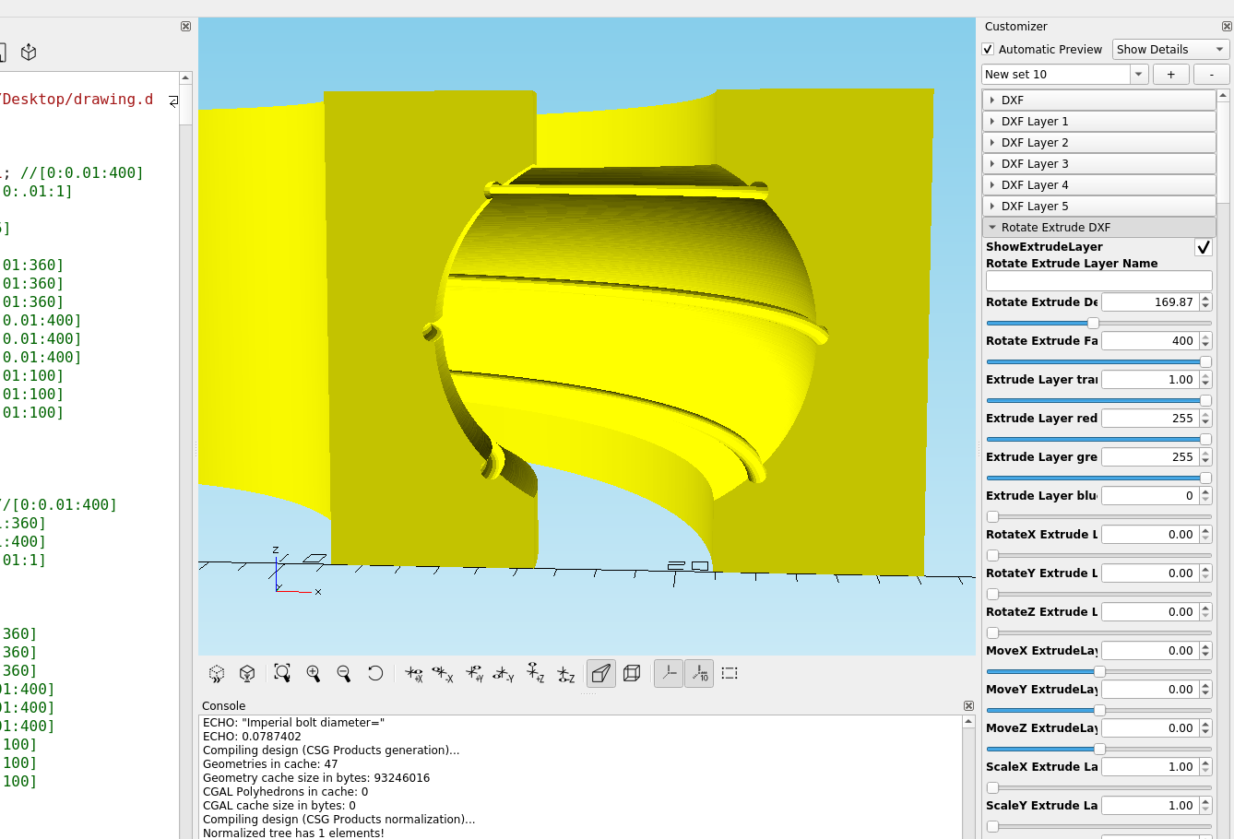Switch to the -Y side view
Image resolution: width=1234 pixels, height=839 pixels.
click(x=505, y=673)
